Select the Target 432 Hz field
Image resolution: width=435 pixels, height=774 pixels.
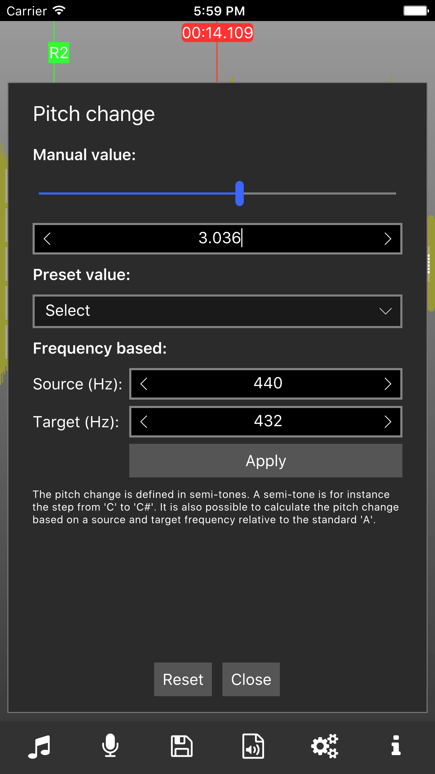(x=267, y=422)
